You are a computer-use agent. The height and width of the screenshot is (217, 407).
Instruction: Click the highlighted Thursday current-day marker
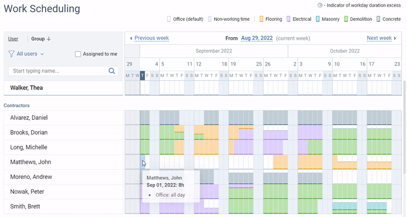tap(142, 75)
